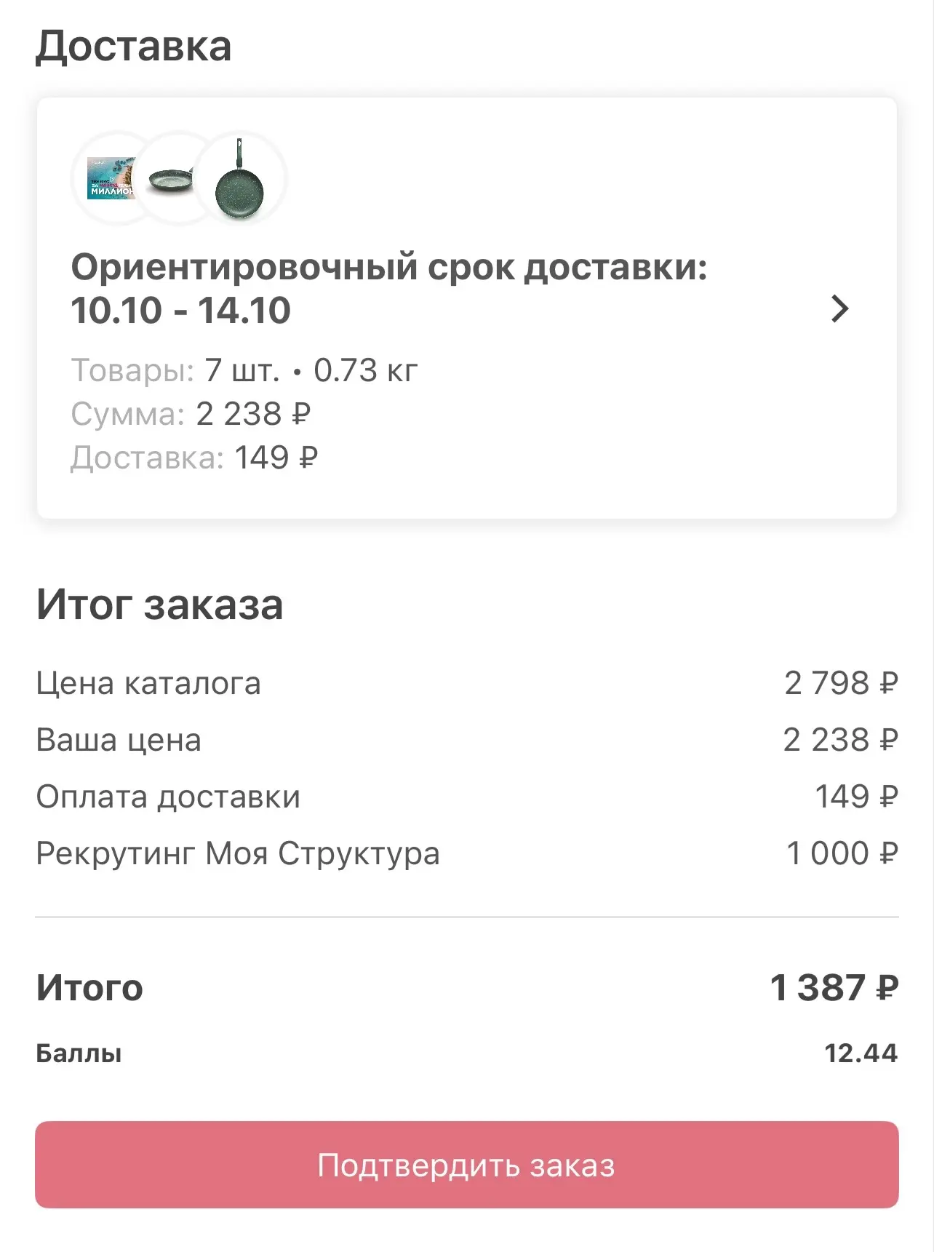Click the Баллы points value 12.44
Viewport: 934px width, 1252px height.
[861, 1053]
